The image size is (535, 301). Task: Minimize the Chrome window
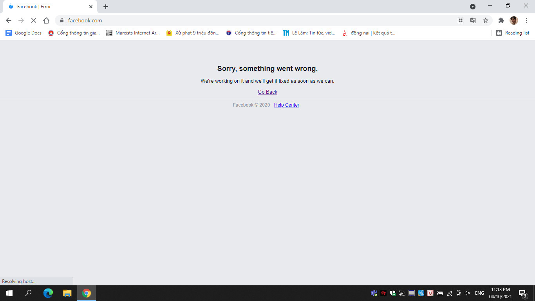click(x=490, y=6)
